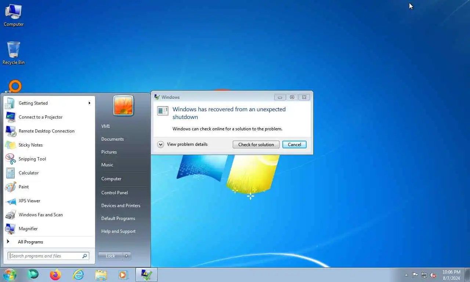The image size is (470, 282).
Task: Open VM1 user folder
Action: [106, 126]
